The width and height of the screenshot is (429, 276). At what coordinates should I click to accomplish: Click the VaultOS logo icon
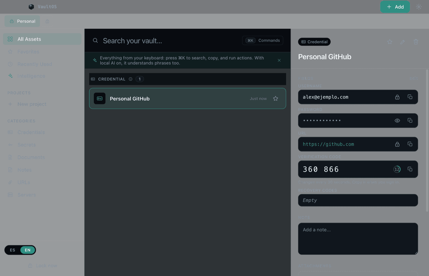click(31, 7)
